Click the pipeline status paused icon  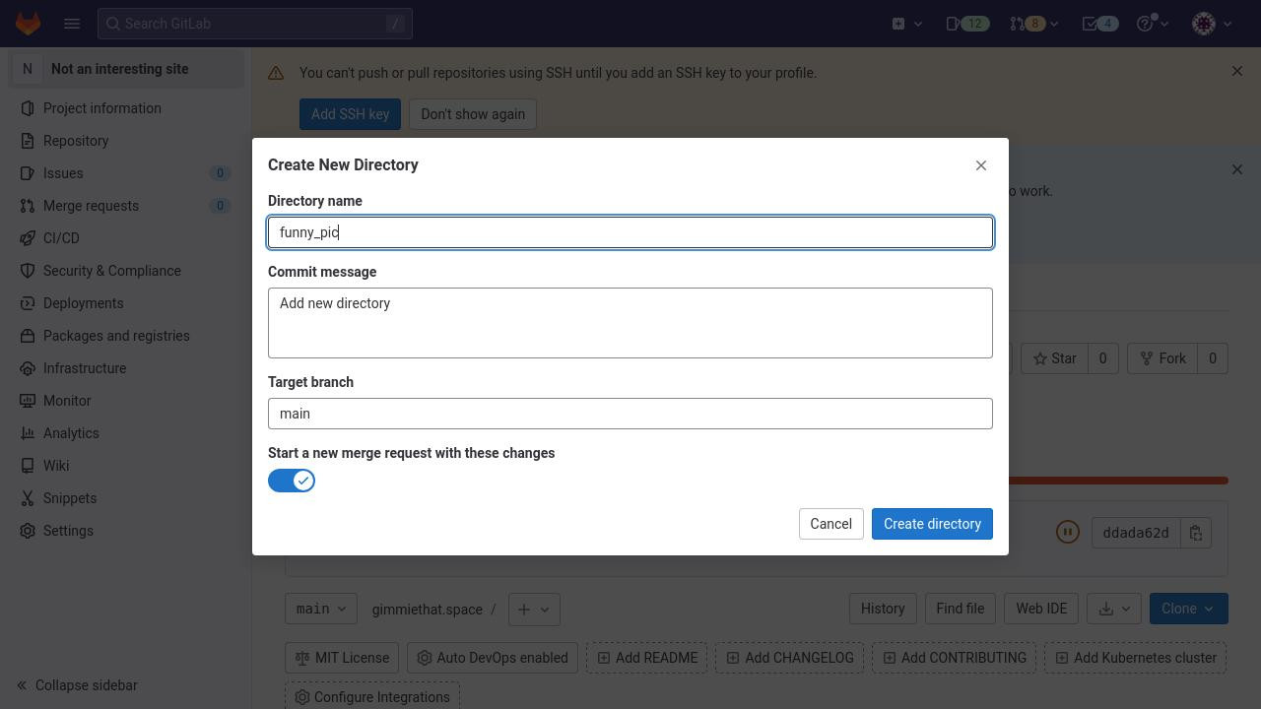1067,533
